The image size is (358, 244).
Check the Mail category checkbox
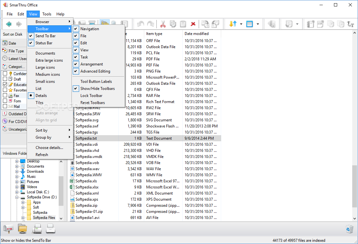(5, 106)
